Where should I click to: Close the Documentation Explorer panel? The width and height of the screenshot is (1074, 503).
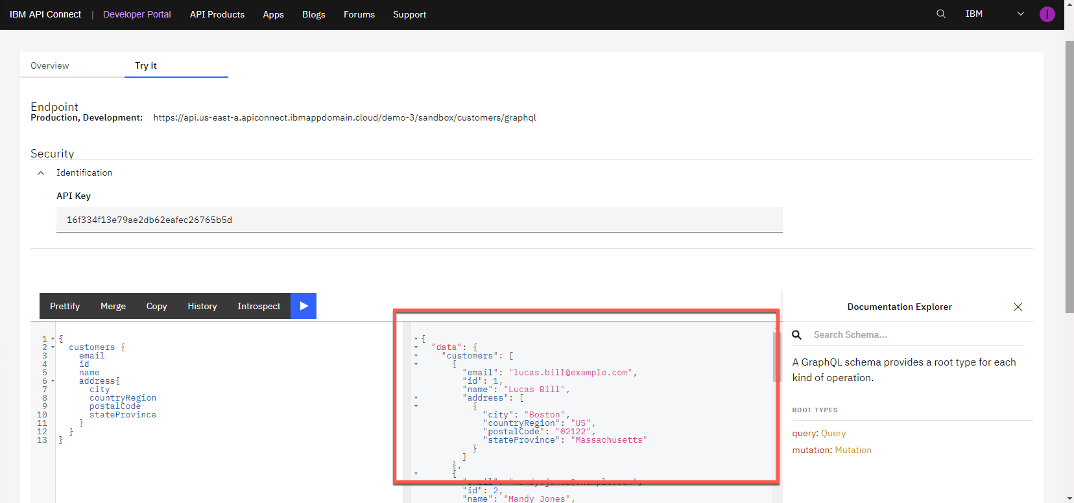coord(1018,307)
